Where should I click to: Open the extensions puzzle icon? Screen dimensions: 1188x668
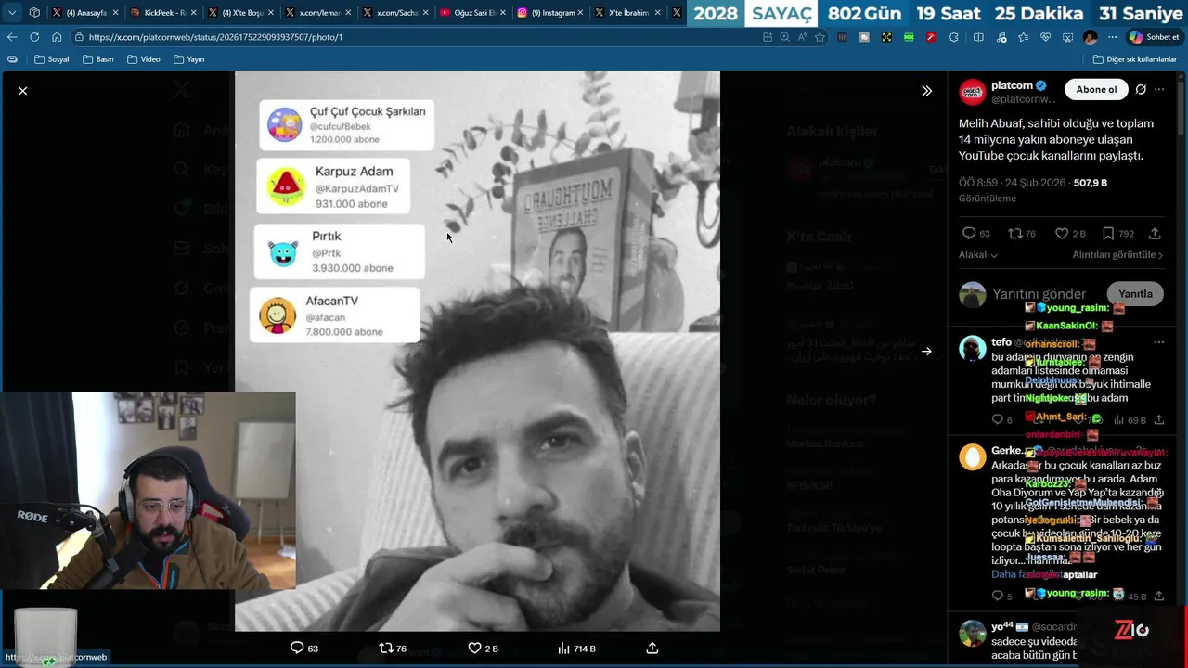(x=954, y=37)
